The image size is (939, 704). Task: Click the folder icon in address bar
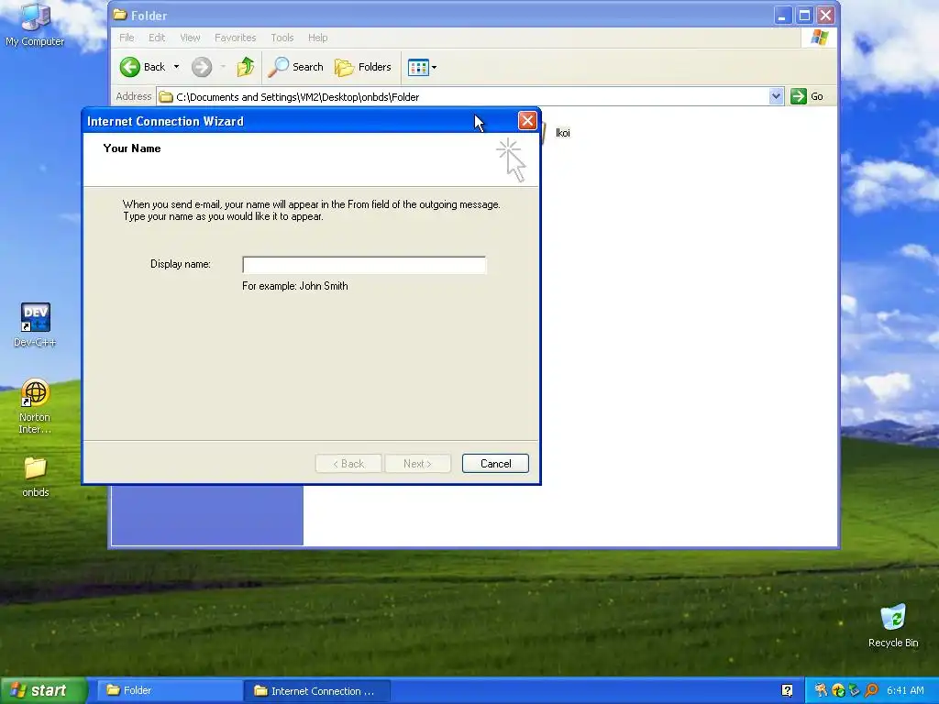click(x=166, y=97)
